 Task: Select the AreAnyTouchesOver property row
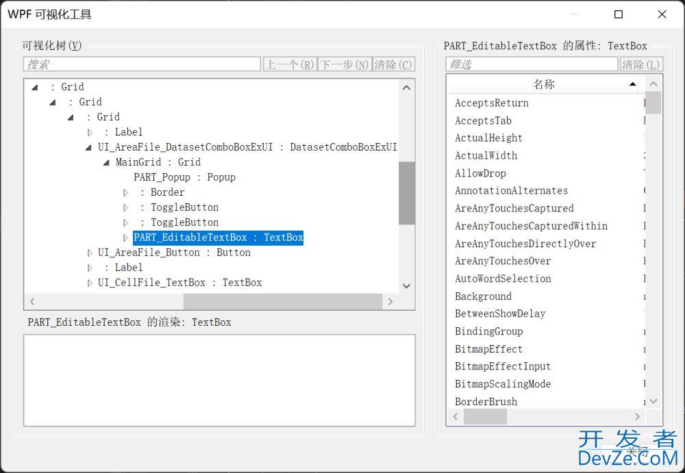coord(547,261)
